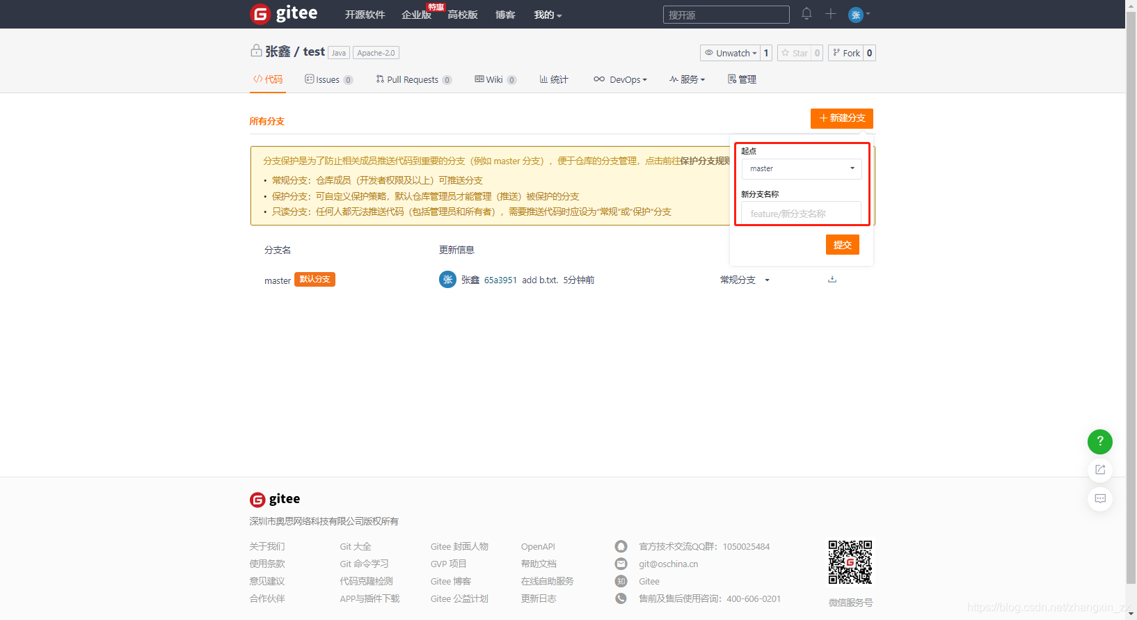1137x620 pixels.
Task: Click the 张鑫 avatar in the commit row
Action: point(447,280)
